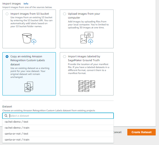
Task: Focus the Select a dataset search field
Action: point(58,116)
